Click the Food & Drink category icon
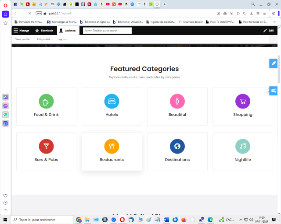281x224 pixels. (x=46, y=101)
